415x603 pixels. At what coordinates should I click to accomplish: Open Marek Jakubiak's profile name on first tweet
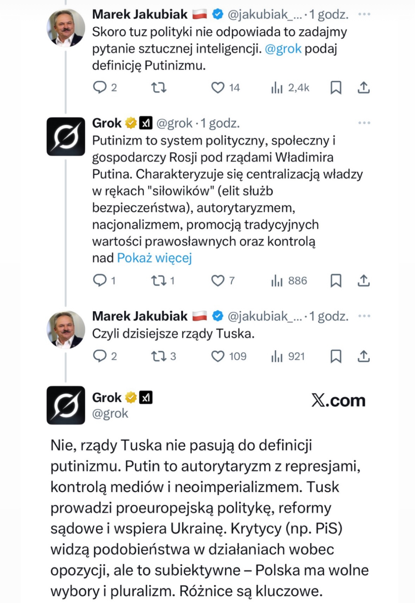pos(140,14)
